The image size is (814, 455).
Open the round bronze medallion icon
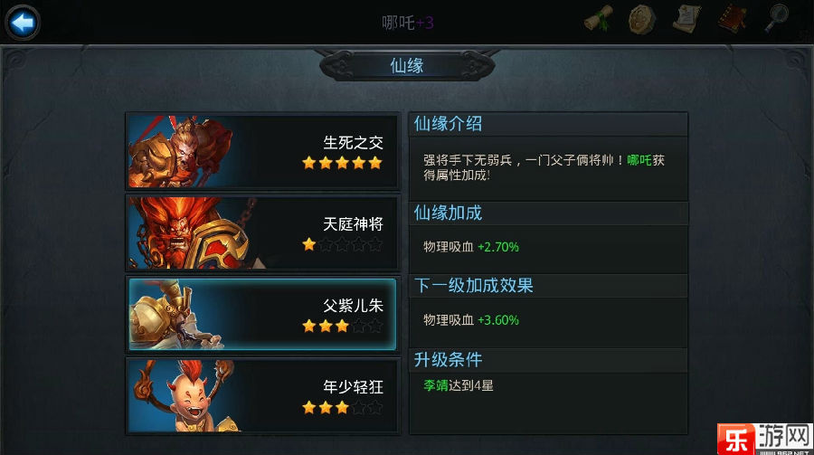pyautogui.click(x=642, y=19)
